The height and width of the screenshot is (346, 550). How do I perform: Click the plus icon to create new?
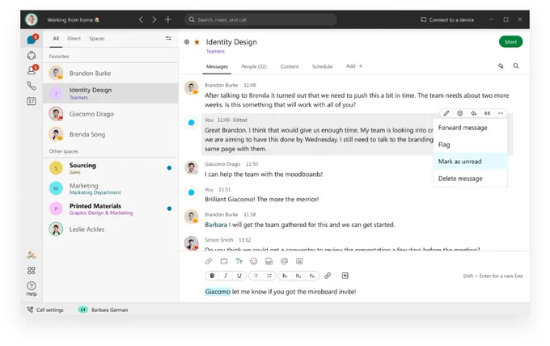coord(168,19)
